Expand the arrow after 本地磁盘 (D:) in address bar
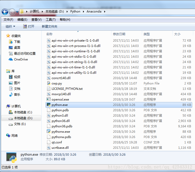This screenshot has width=195, height=172. tap(67, 11)
